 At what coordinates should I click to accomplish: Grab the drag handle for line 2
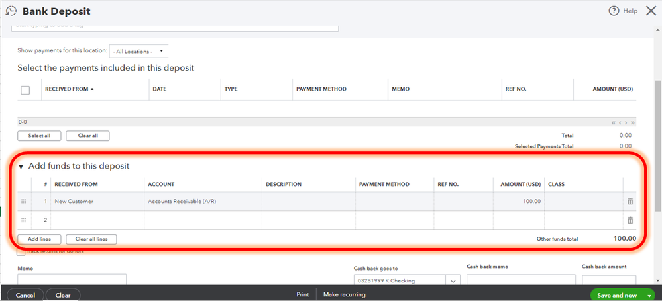[24, 220]
